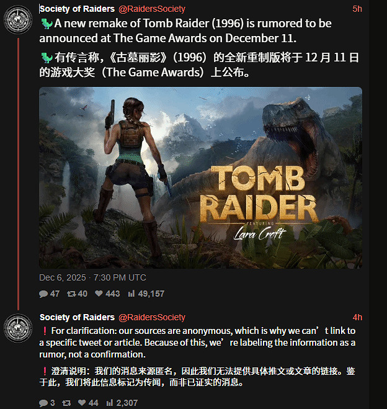Click the Society of Raiders name on second tweet
The width and height of the screenshot is (387, 409).
click(77, 317)
